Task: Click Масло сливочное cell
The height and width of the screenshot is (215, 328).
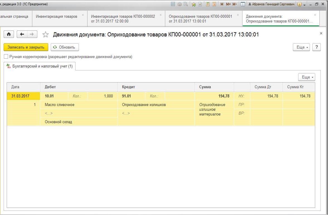Action: pyautogui.click(x=79, y=104)
